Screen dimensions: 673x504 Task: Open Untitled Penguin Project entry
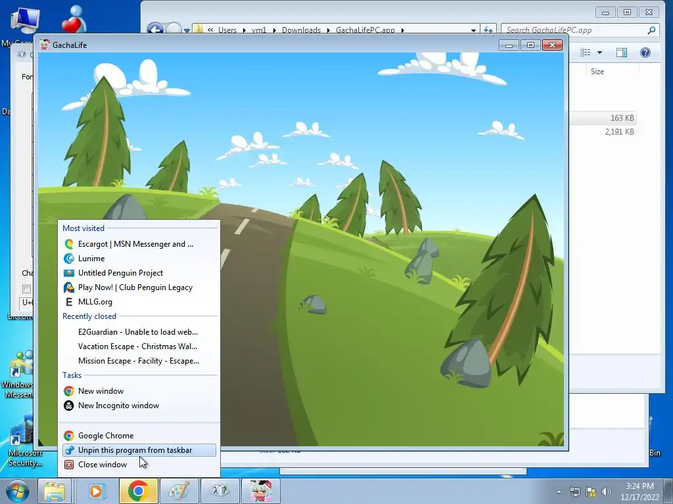[x=139, y=273]
